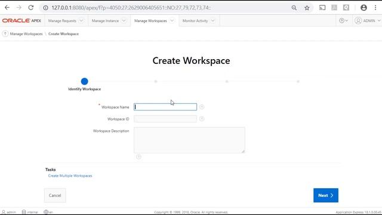Click the Workspace Name label
Screen dimensions: 382x215
coord(115,107)
